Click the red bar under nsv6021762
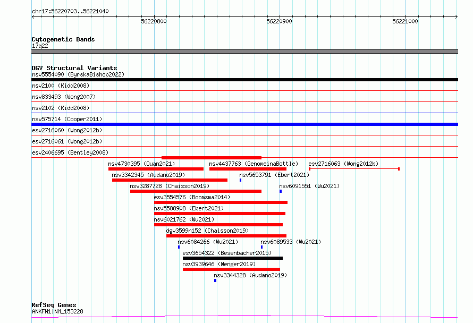The height and width of the screenshot is (323, 473). (x=218, y=225)
